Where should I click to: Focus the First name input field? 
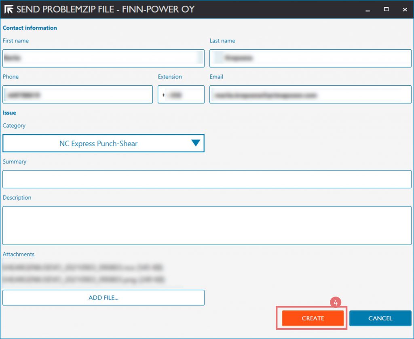click(x=103, y=58)
